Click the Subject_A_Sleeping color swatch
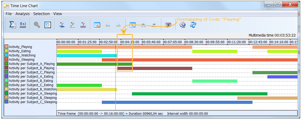Screen dimensions: 301x119 [6, 94]
